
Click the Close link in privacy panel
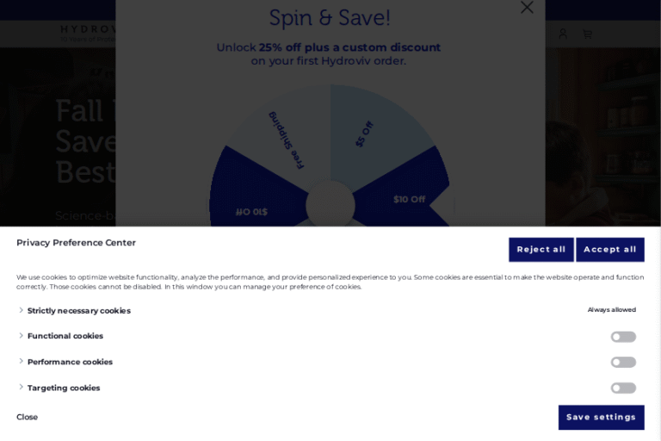pos(28,418)
